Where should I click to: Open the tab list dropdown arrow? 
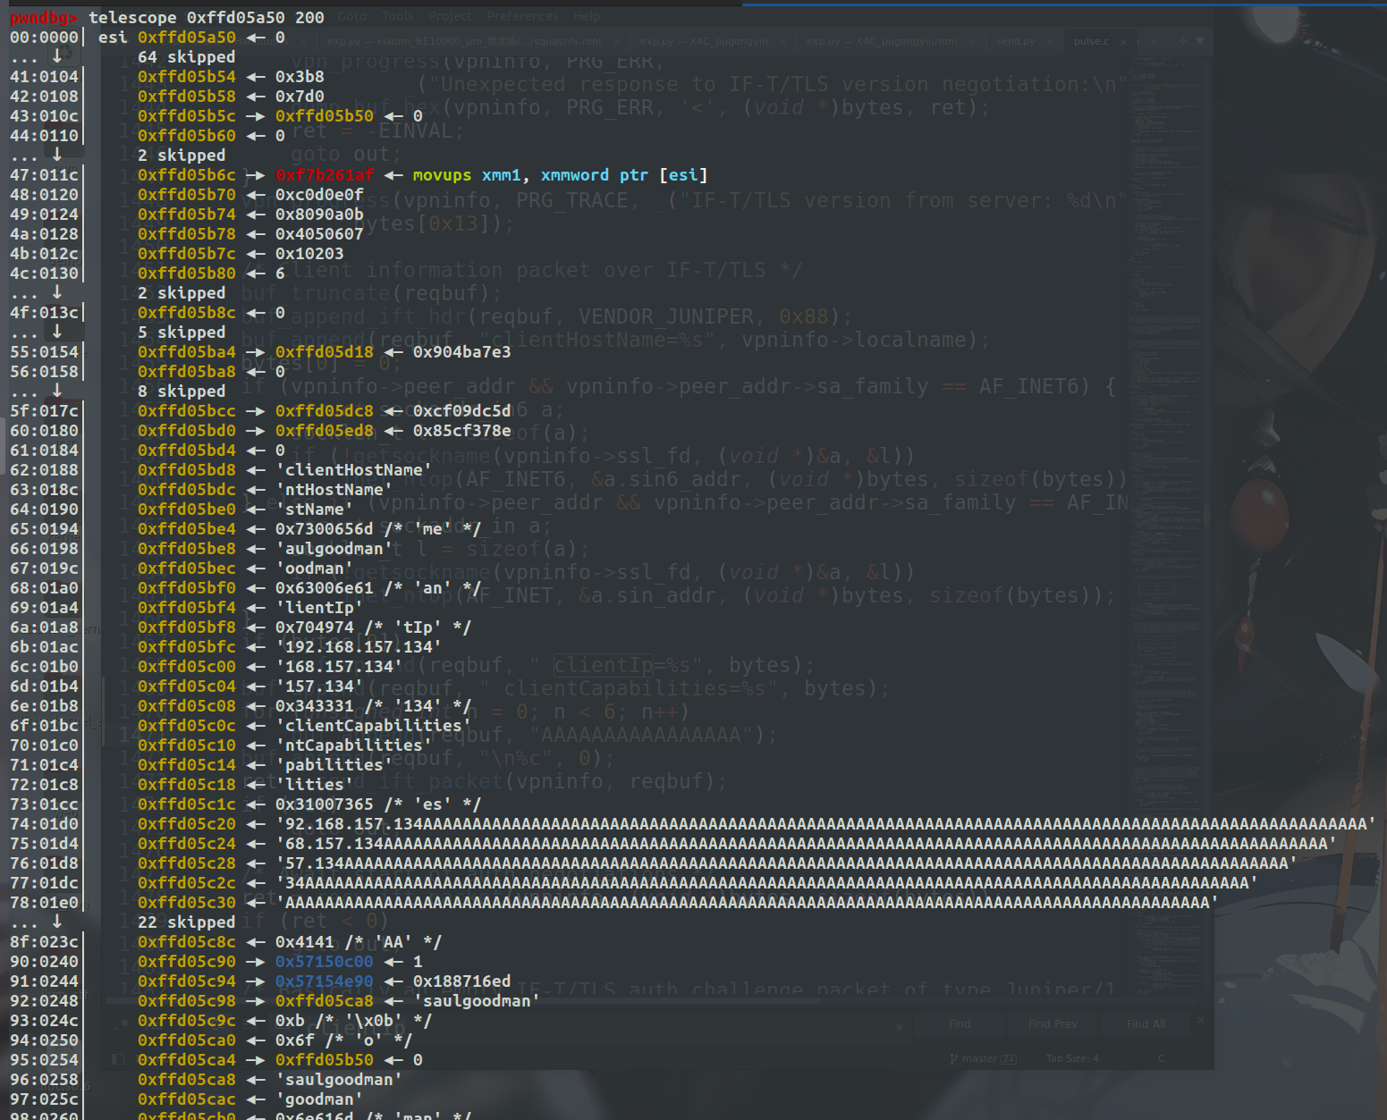(x=1200, y=41)
